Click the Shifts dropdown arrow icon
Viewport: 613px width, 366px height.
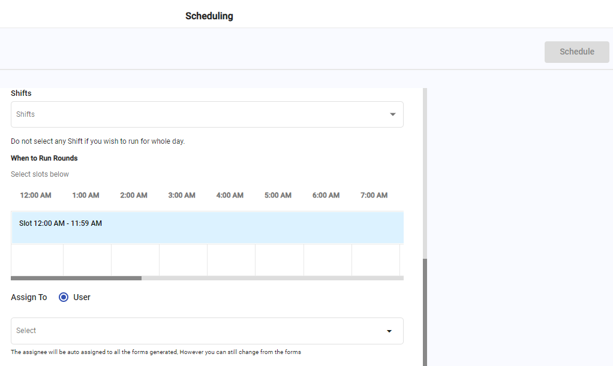click(393, 114)
